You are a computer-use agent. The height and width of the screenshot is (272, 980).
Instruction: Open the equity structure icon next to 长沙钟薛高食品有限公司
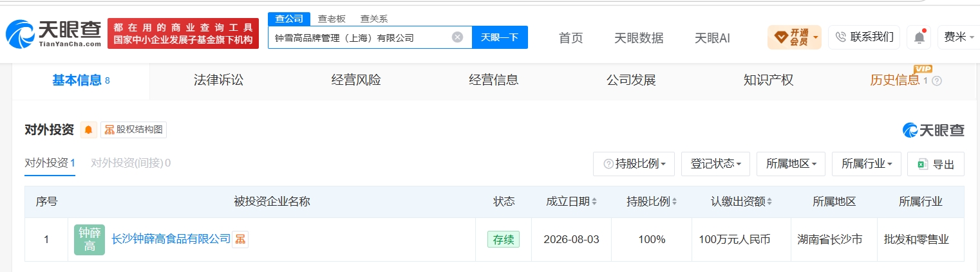pos(240,239)
